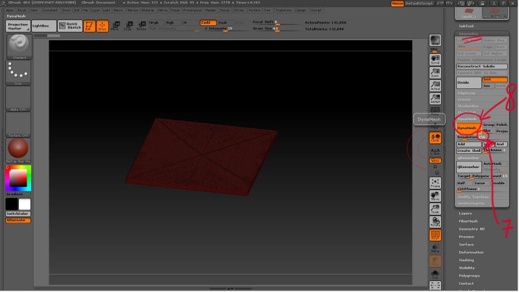Open the LightBox browser
The height and width of the screenshot is (292, 519).
pos(44,26)
